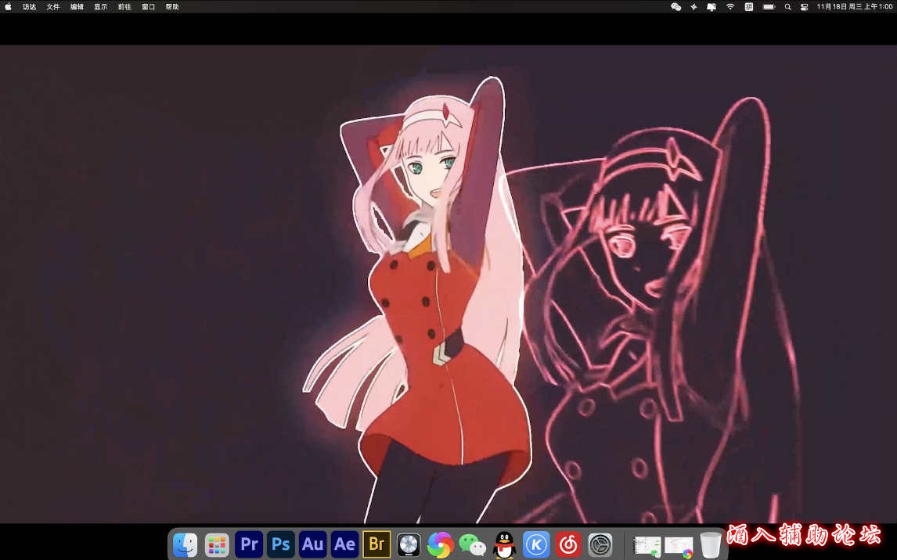Image resolution: width=897 pixels, height=560 pixels.
Task: Launch Photoshop from the dock
Action: [x=281, y=544]
